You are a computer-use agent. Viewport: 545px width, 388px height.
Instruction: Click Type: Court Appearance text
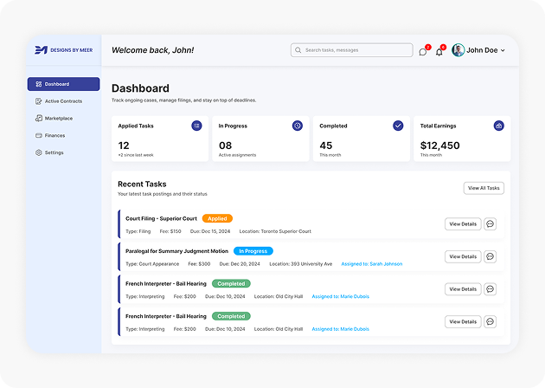(152, 264)
